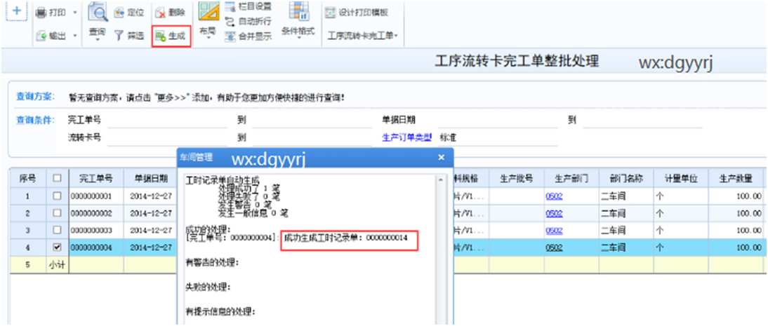Select highlighted cell 0000000004
768x326 pixels.
(x=96, y=248)
